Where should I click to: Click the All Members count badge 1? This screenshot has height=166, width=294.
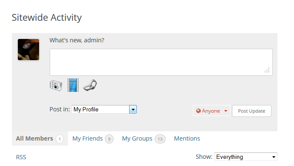59,139
